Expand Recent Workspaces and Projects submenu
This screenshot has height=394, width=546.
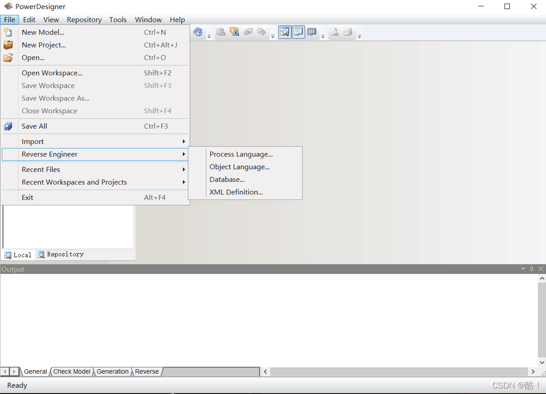95,182
